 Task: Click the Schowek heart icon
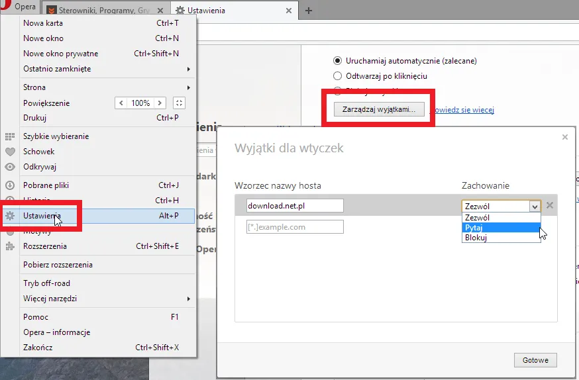(10, 152)
